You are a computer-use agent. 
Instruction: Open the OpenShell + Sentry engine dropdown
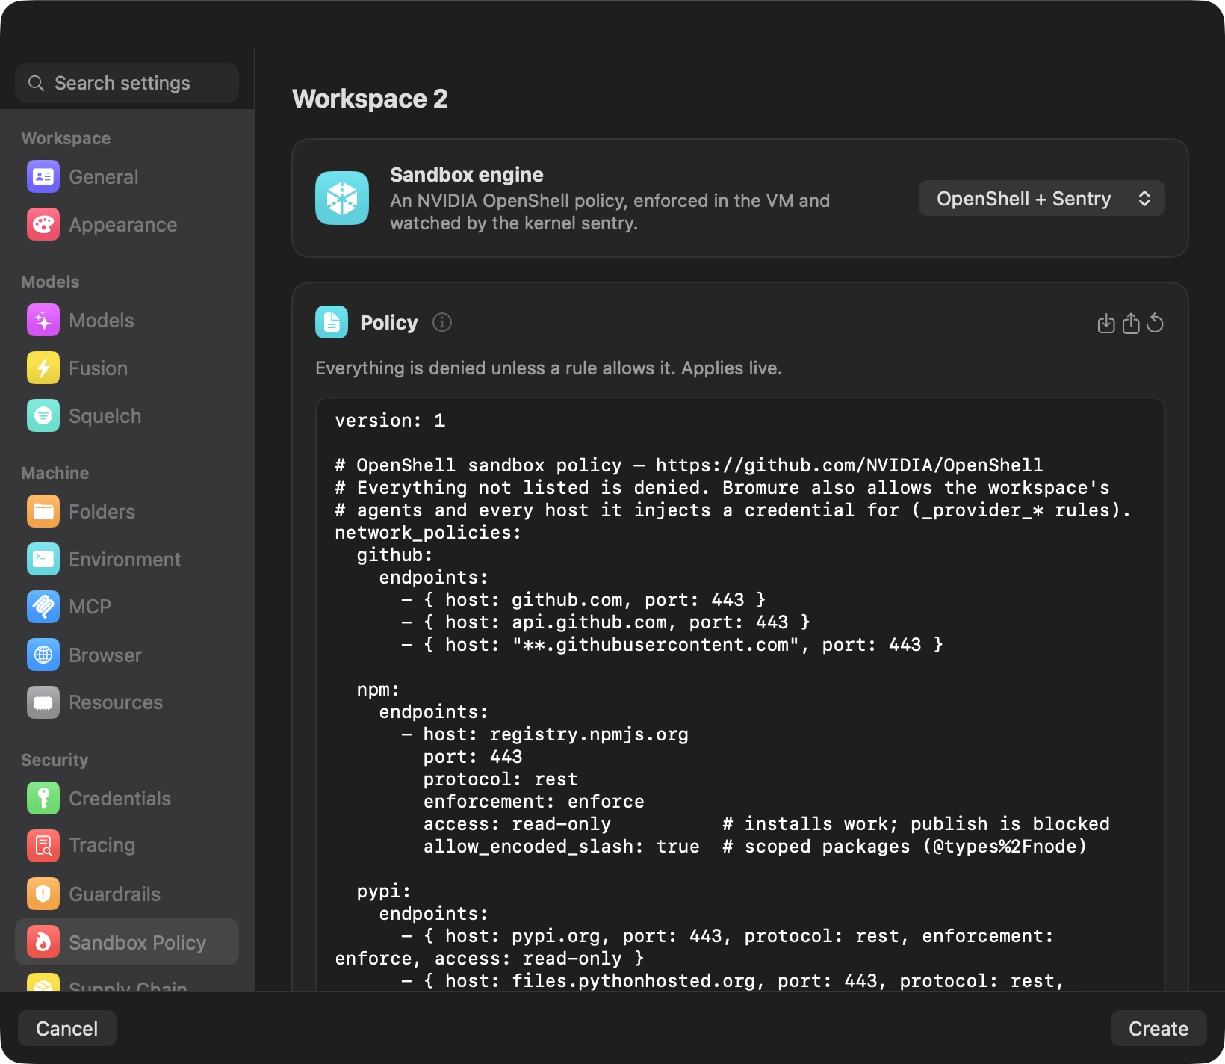pyautogui.click(x=1041, y=199)
